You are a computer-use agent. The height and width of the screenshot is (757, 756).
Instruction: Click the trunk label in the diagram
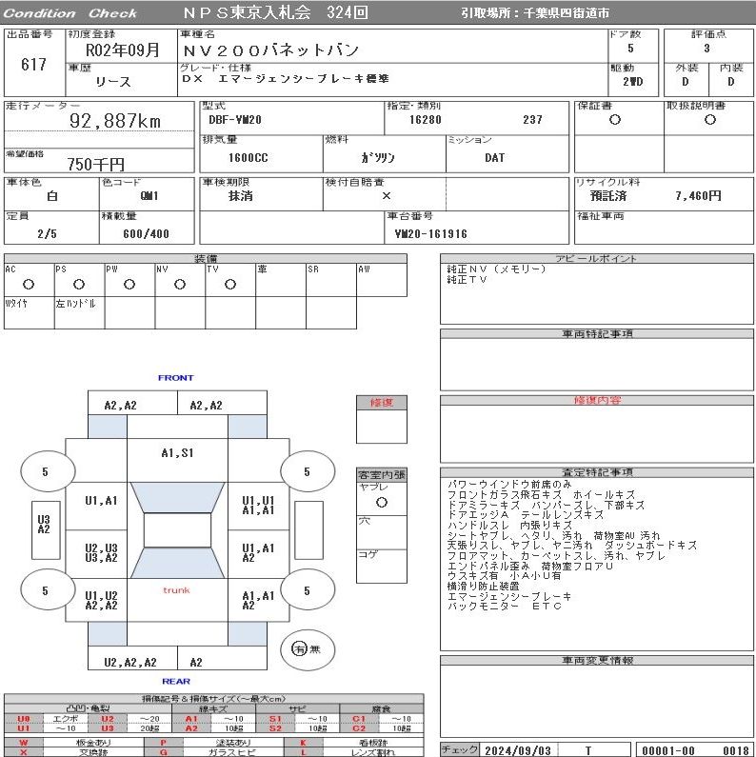click(176, 590)
